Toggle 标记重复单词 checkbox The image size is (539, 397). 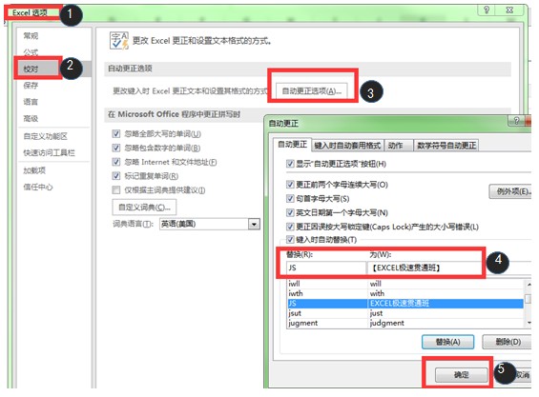(116, 176)
